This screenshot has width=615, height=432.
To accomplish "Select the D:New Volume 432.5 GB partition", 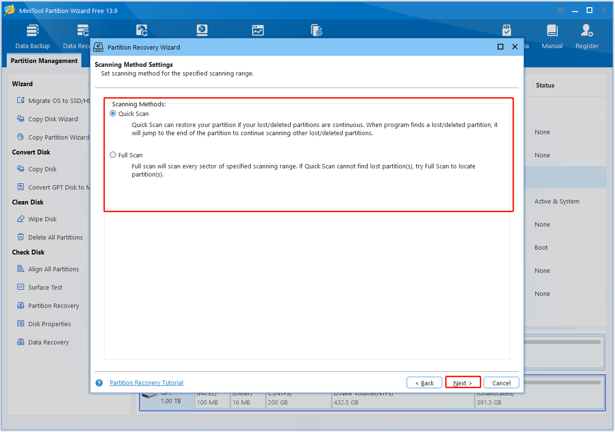I will pos(402,399).
